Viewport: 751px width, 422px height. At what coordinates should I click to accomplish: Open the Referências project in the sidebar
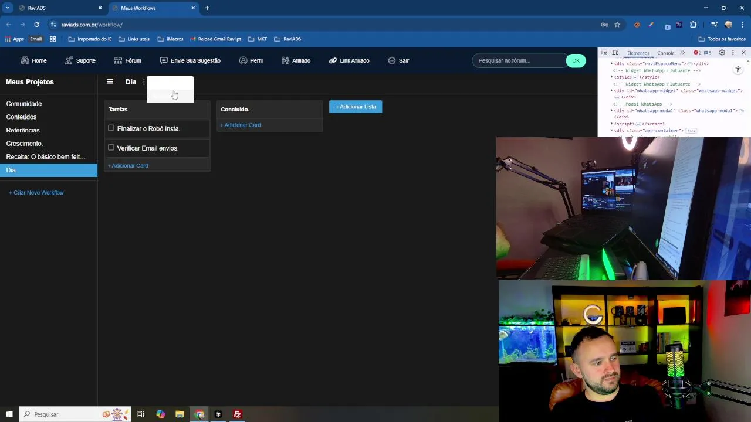click(x=49, y=130)
